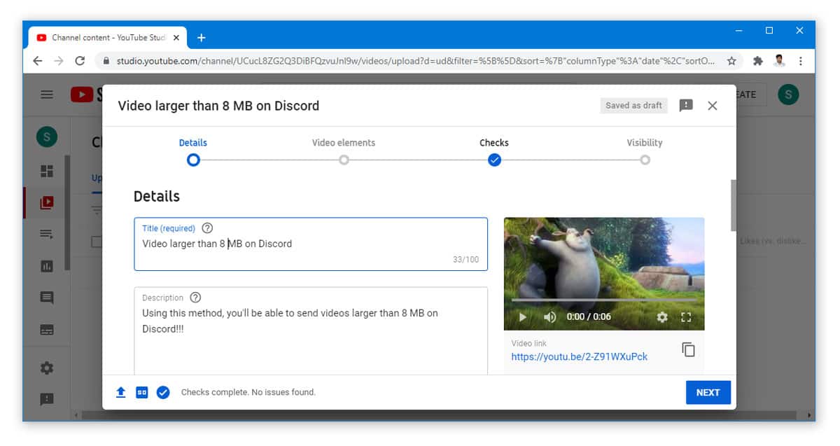Screen dimensions: 840x446
Task: Go back in the browser
Action: 38,61
